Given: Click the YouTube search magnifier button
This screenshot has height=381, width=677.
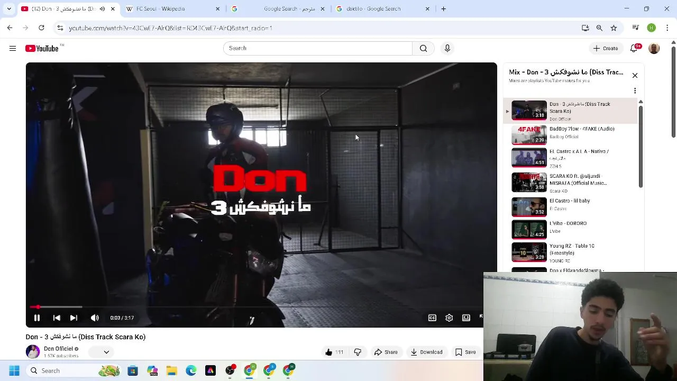Looking at the screenshot, I should click(x=423, y=48).
